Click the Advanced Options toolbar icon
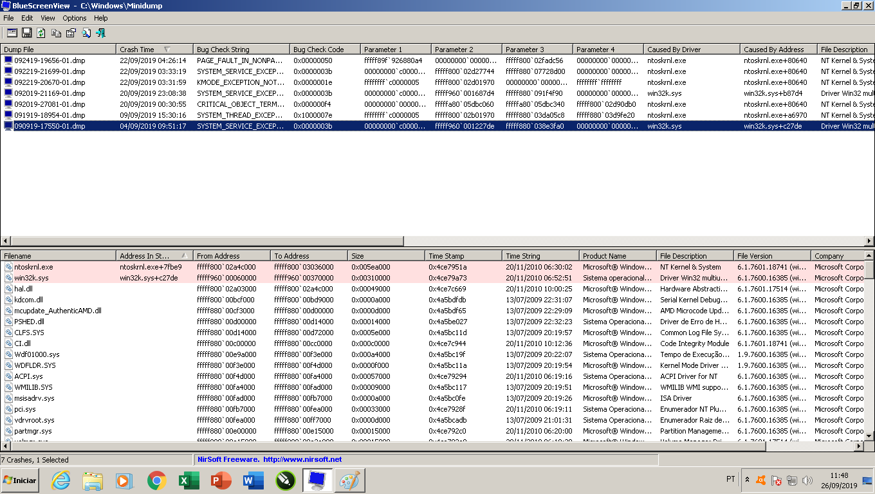Viewport: 875px width, 494px height. 12,33
